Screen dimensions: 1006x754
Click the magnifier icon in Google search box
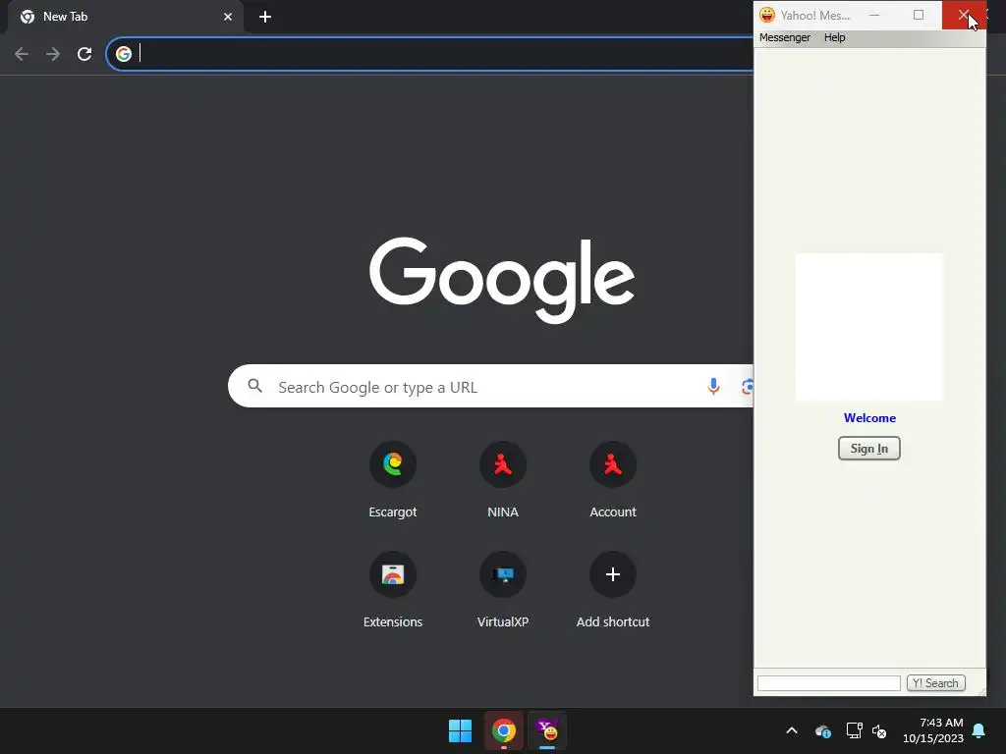coord(255,386)
